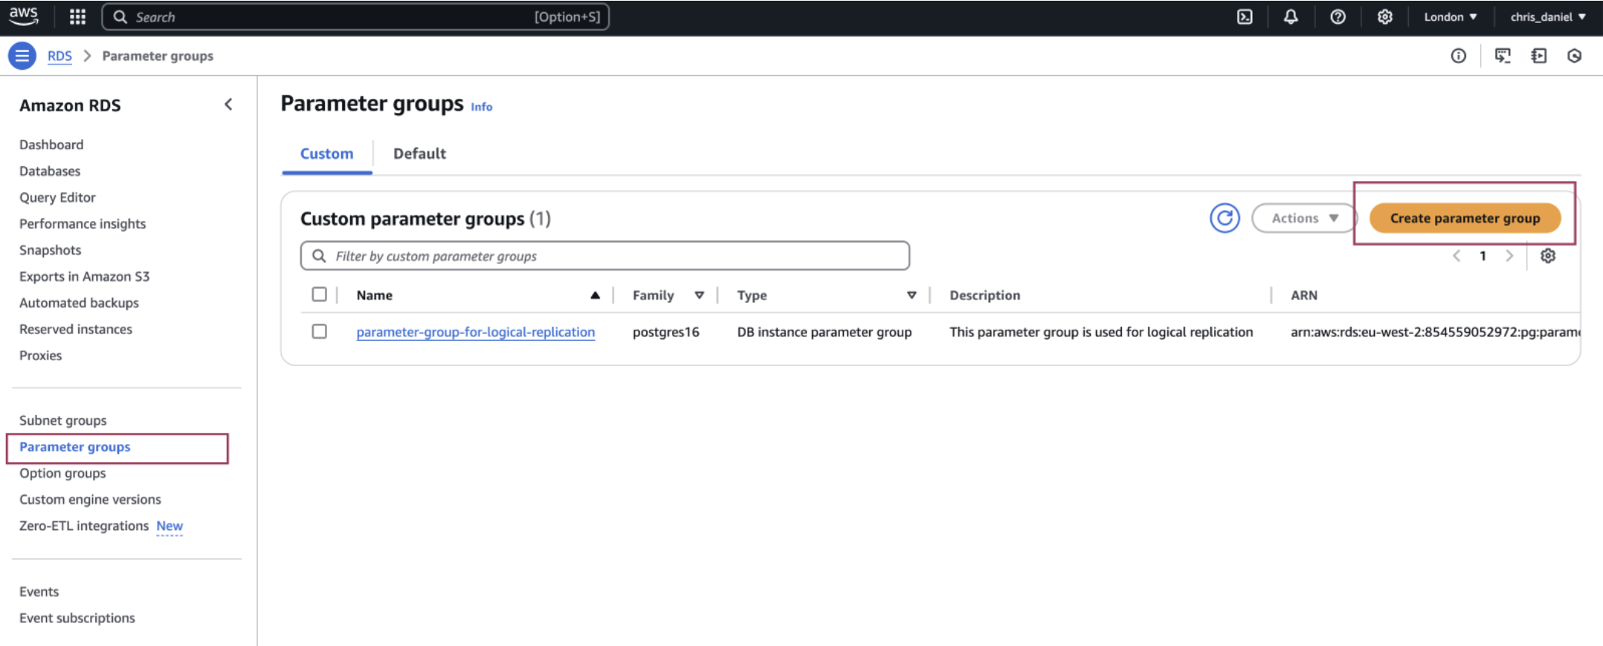The image size is (1603, 646).
Task: Click the RDS breadcrumb link
Action: (x=59, y=56)
